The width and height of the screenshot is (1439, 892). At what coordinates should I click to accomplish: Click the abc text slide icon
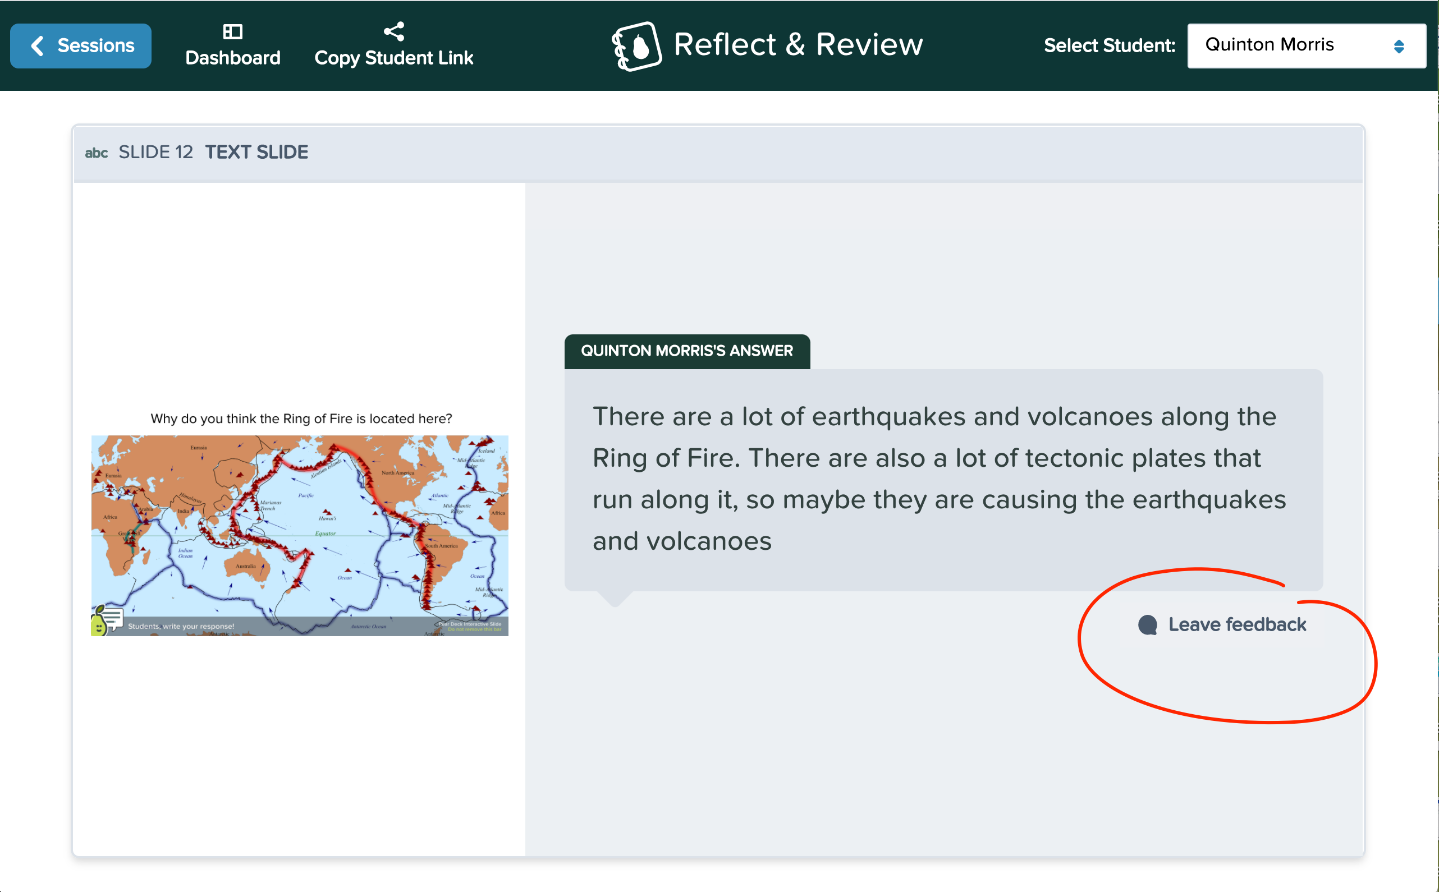[x=97, y=152]
